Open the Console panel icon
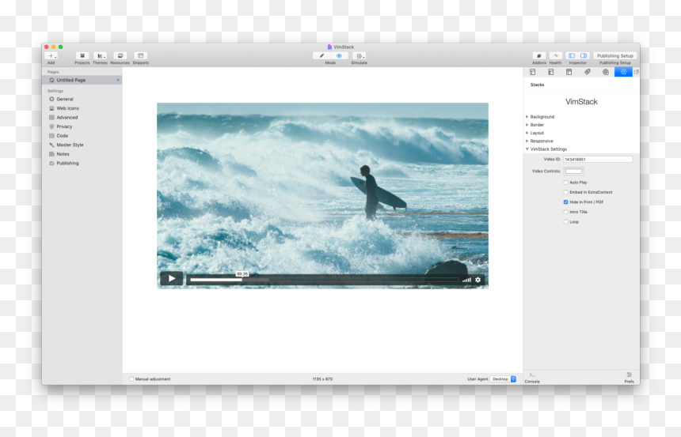The width and height of the screenshot is (681, 437). pos(532,377)
